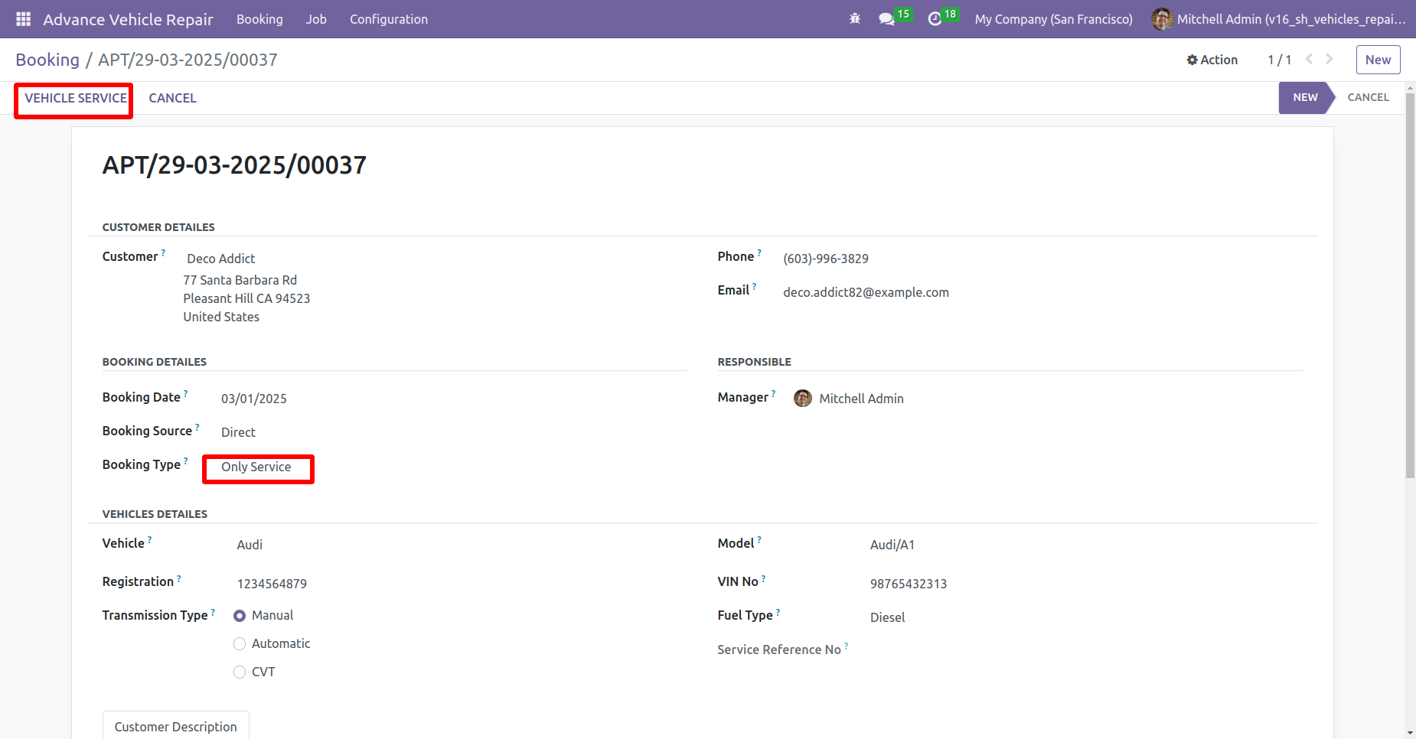Image resolution: width=1416 pixels, height=739 pixels.
Task: Show help tooltip for Booking Source
Action: tap(197, 427)
